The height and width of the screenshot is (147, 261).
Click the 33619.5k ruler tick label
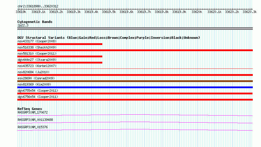coord(109,12)
